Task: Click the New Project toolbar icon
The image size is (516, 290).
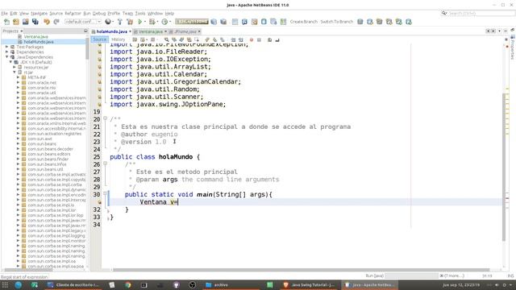Action: (16, 22)
